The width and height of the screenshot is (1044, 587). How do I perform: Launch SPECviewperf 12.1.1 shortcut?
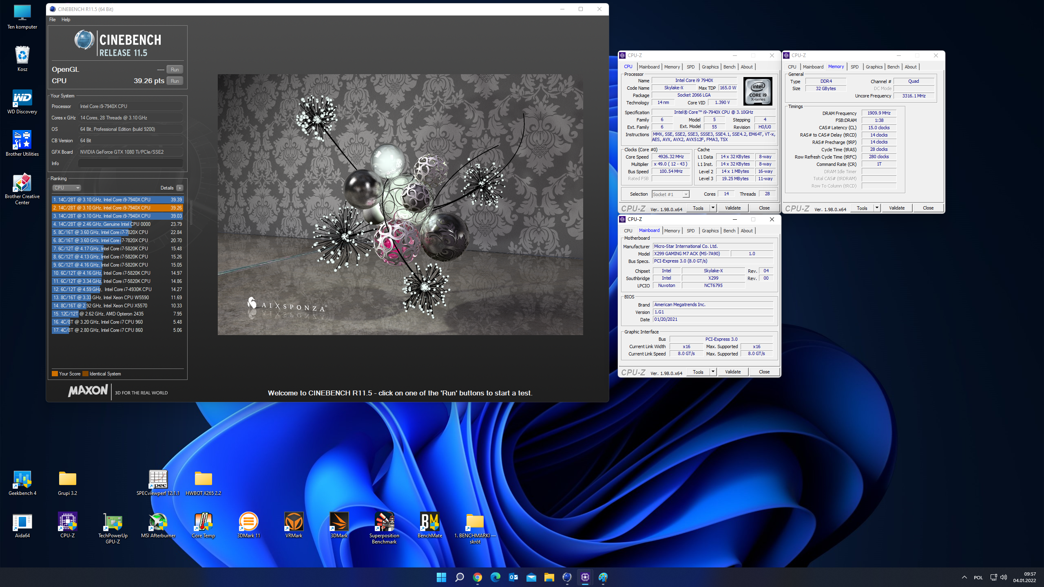click(x=158, y=483)
